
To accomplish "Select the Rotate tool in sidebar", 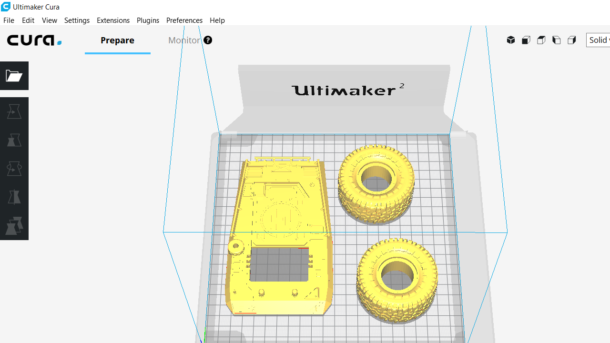I will [14, 169].
